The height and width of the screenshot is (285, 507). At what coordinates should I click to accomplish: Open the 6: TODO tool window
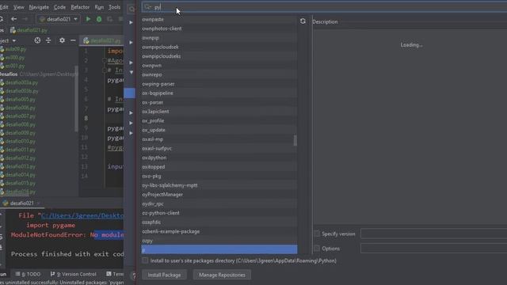[x=29, y=274]
